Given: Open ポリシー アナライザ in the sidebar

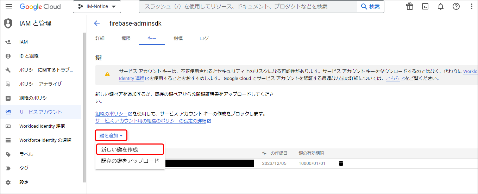Looking at the screenshot, I should (x=40, y=84).
